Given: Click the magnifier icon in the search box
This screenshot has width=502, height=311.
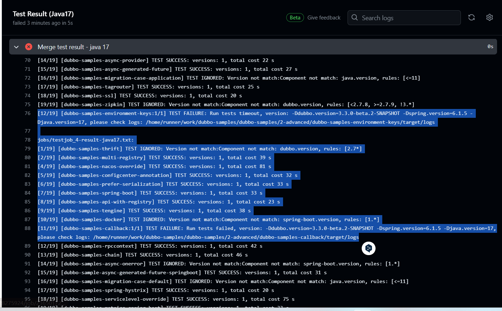Looking at the screenshot, I should 355,18.
